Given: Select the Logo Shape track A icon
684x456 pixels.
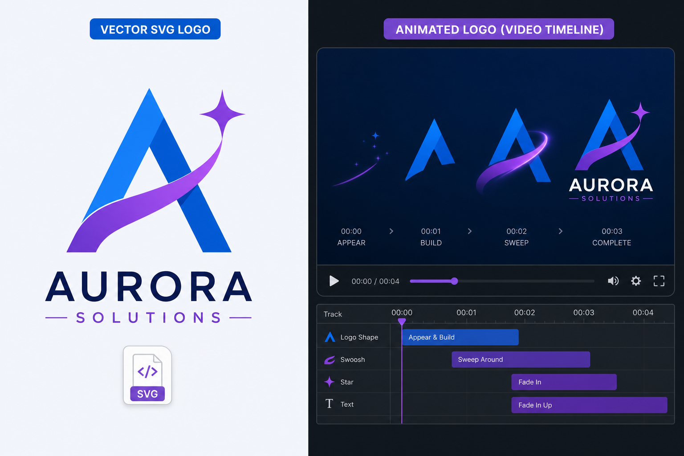Looking at the screenshot, I should (x=330, y=337).
